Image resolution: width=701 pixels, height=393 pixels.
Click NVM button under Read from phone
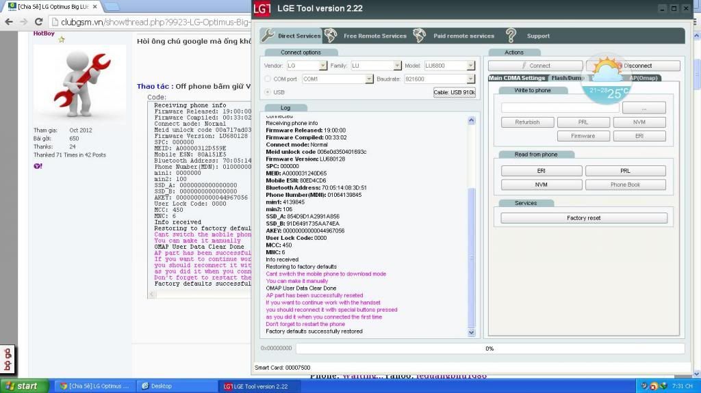[541, 185]
